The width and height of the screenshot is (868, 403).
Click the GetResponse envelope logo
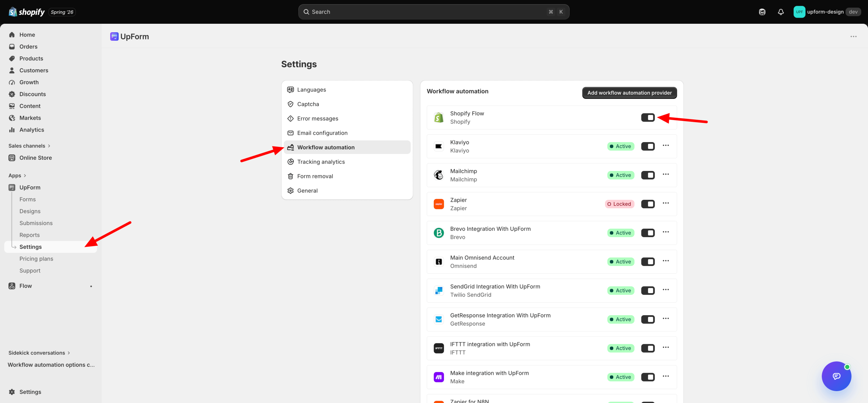point(439,320)
